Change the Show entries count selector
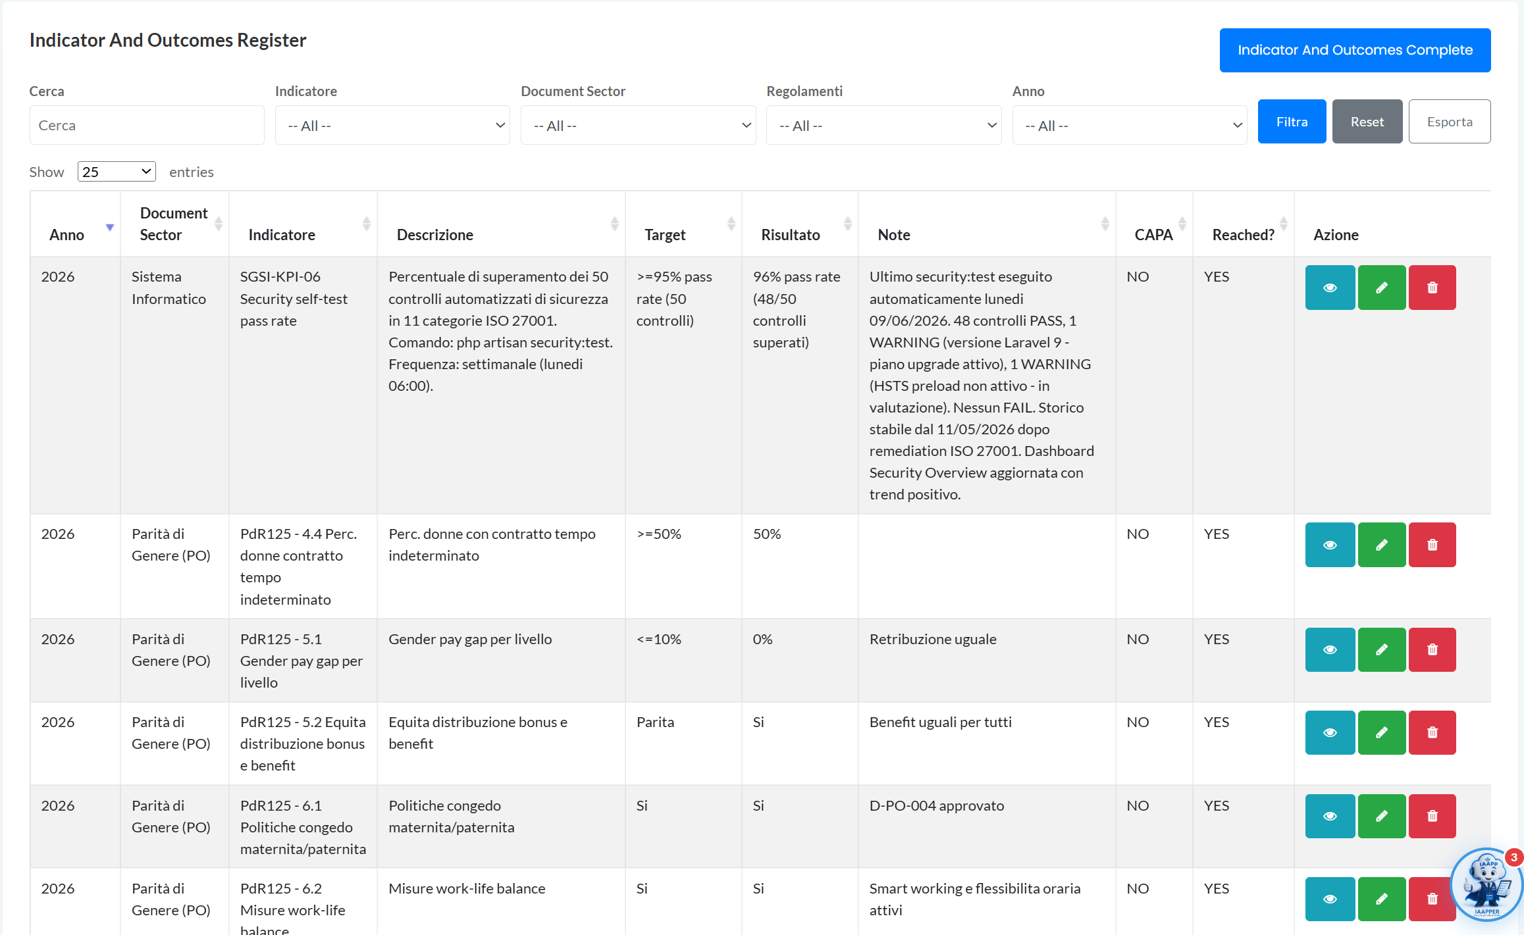This screenshot has height=935, width=1524. coord(117,172)
